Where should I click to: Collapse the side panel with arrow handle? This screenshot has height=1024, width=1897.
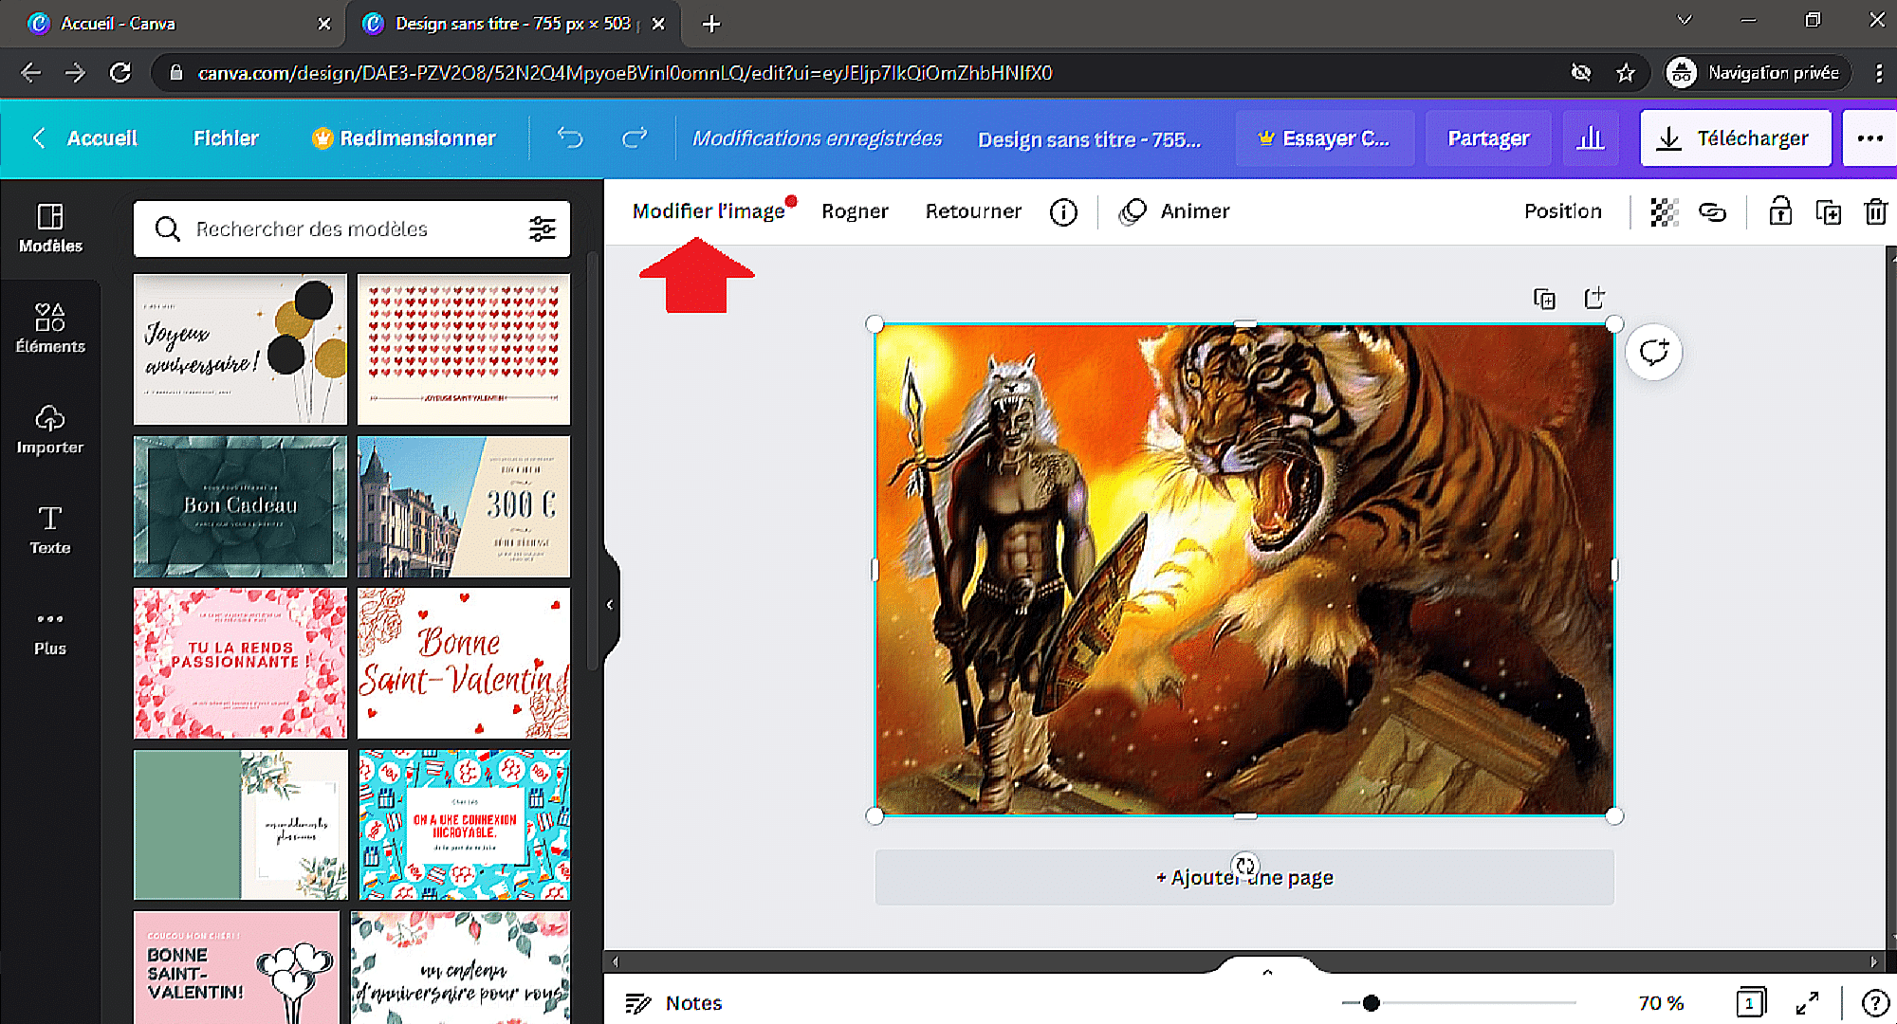pyautogui.click(x=610, y=604)
